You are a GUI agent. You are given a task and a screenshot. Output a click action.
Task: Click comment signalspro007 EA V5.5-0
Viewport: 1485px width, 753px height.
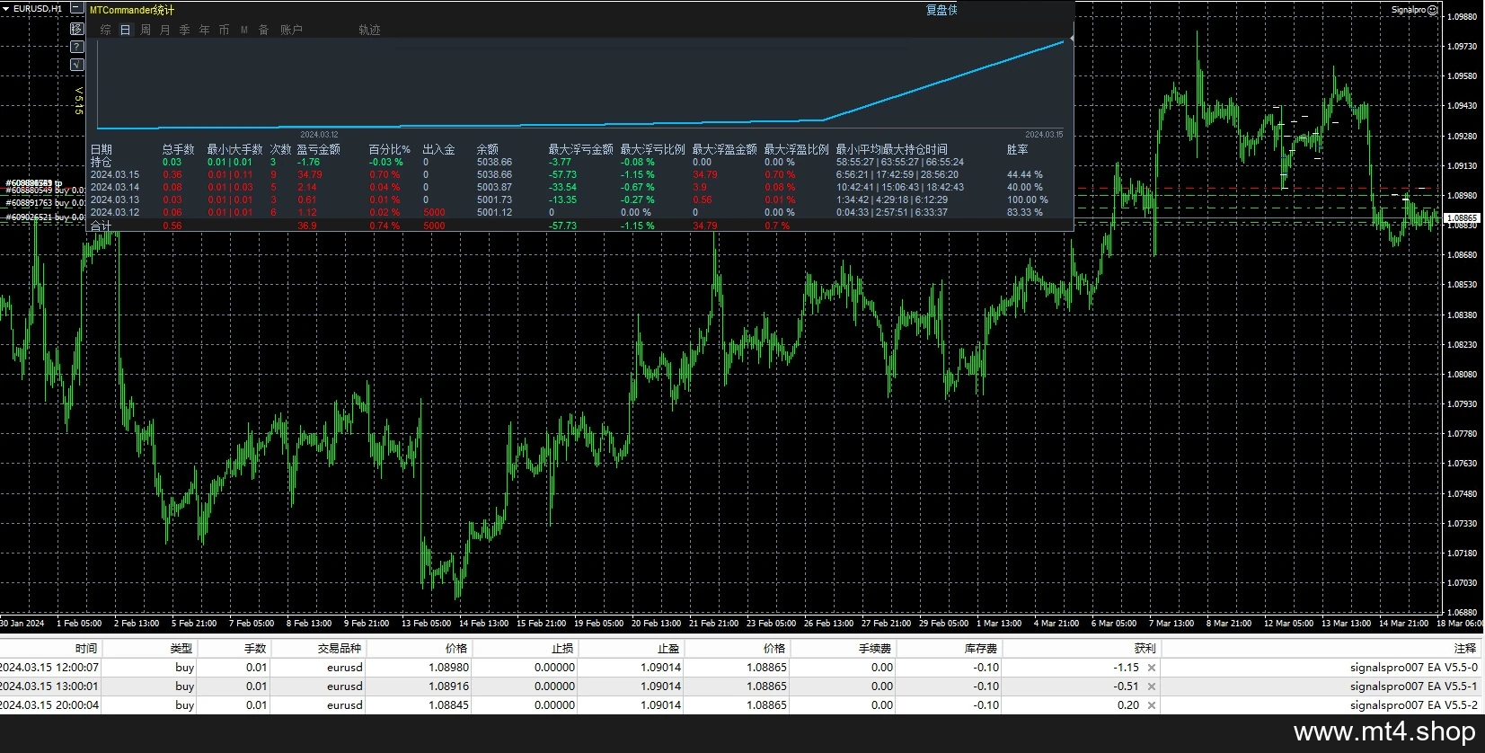point(1413,668)
